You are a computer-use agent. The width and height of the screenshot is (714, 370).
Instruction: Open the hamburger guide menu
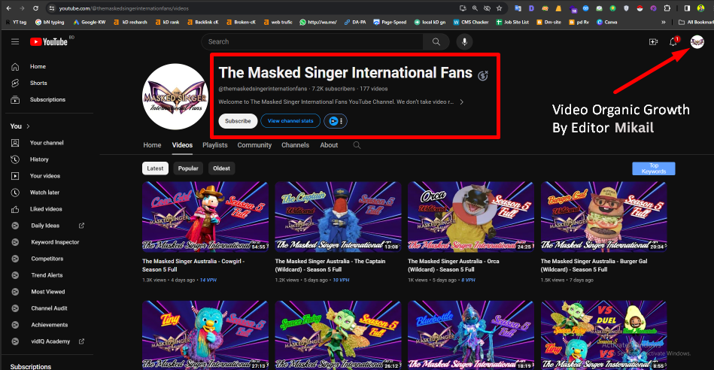15,42
